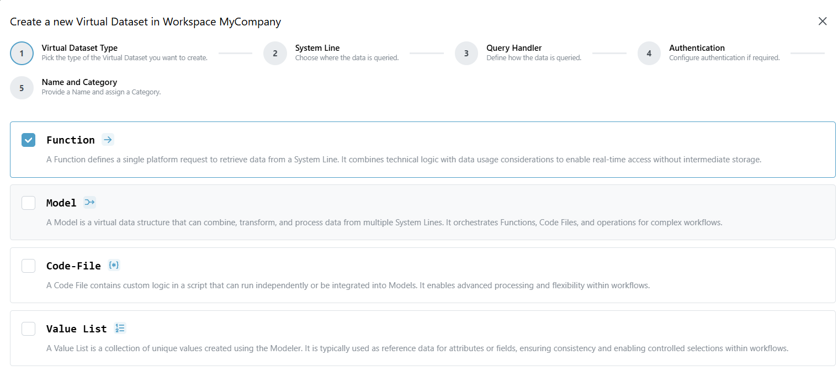Close the Create Virtual Dataset dialog

[x=823, y=22]
